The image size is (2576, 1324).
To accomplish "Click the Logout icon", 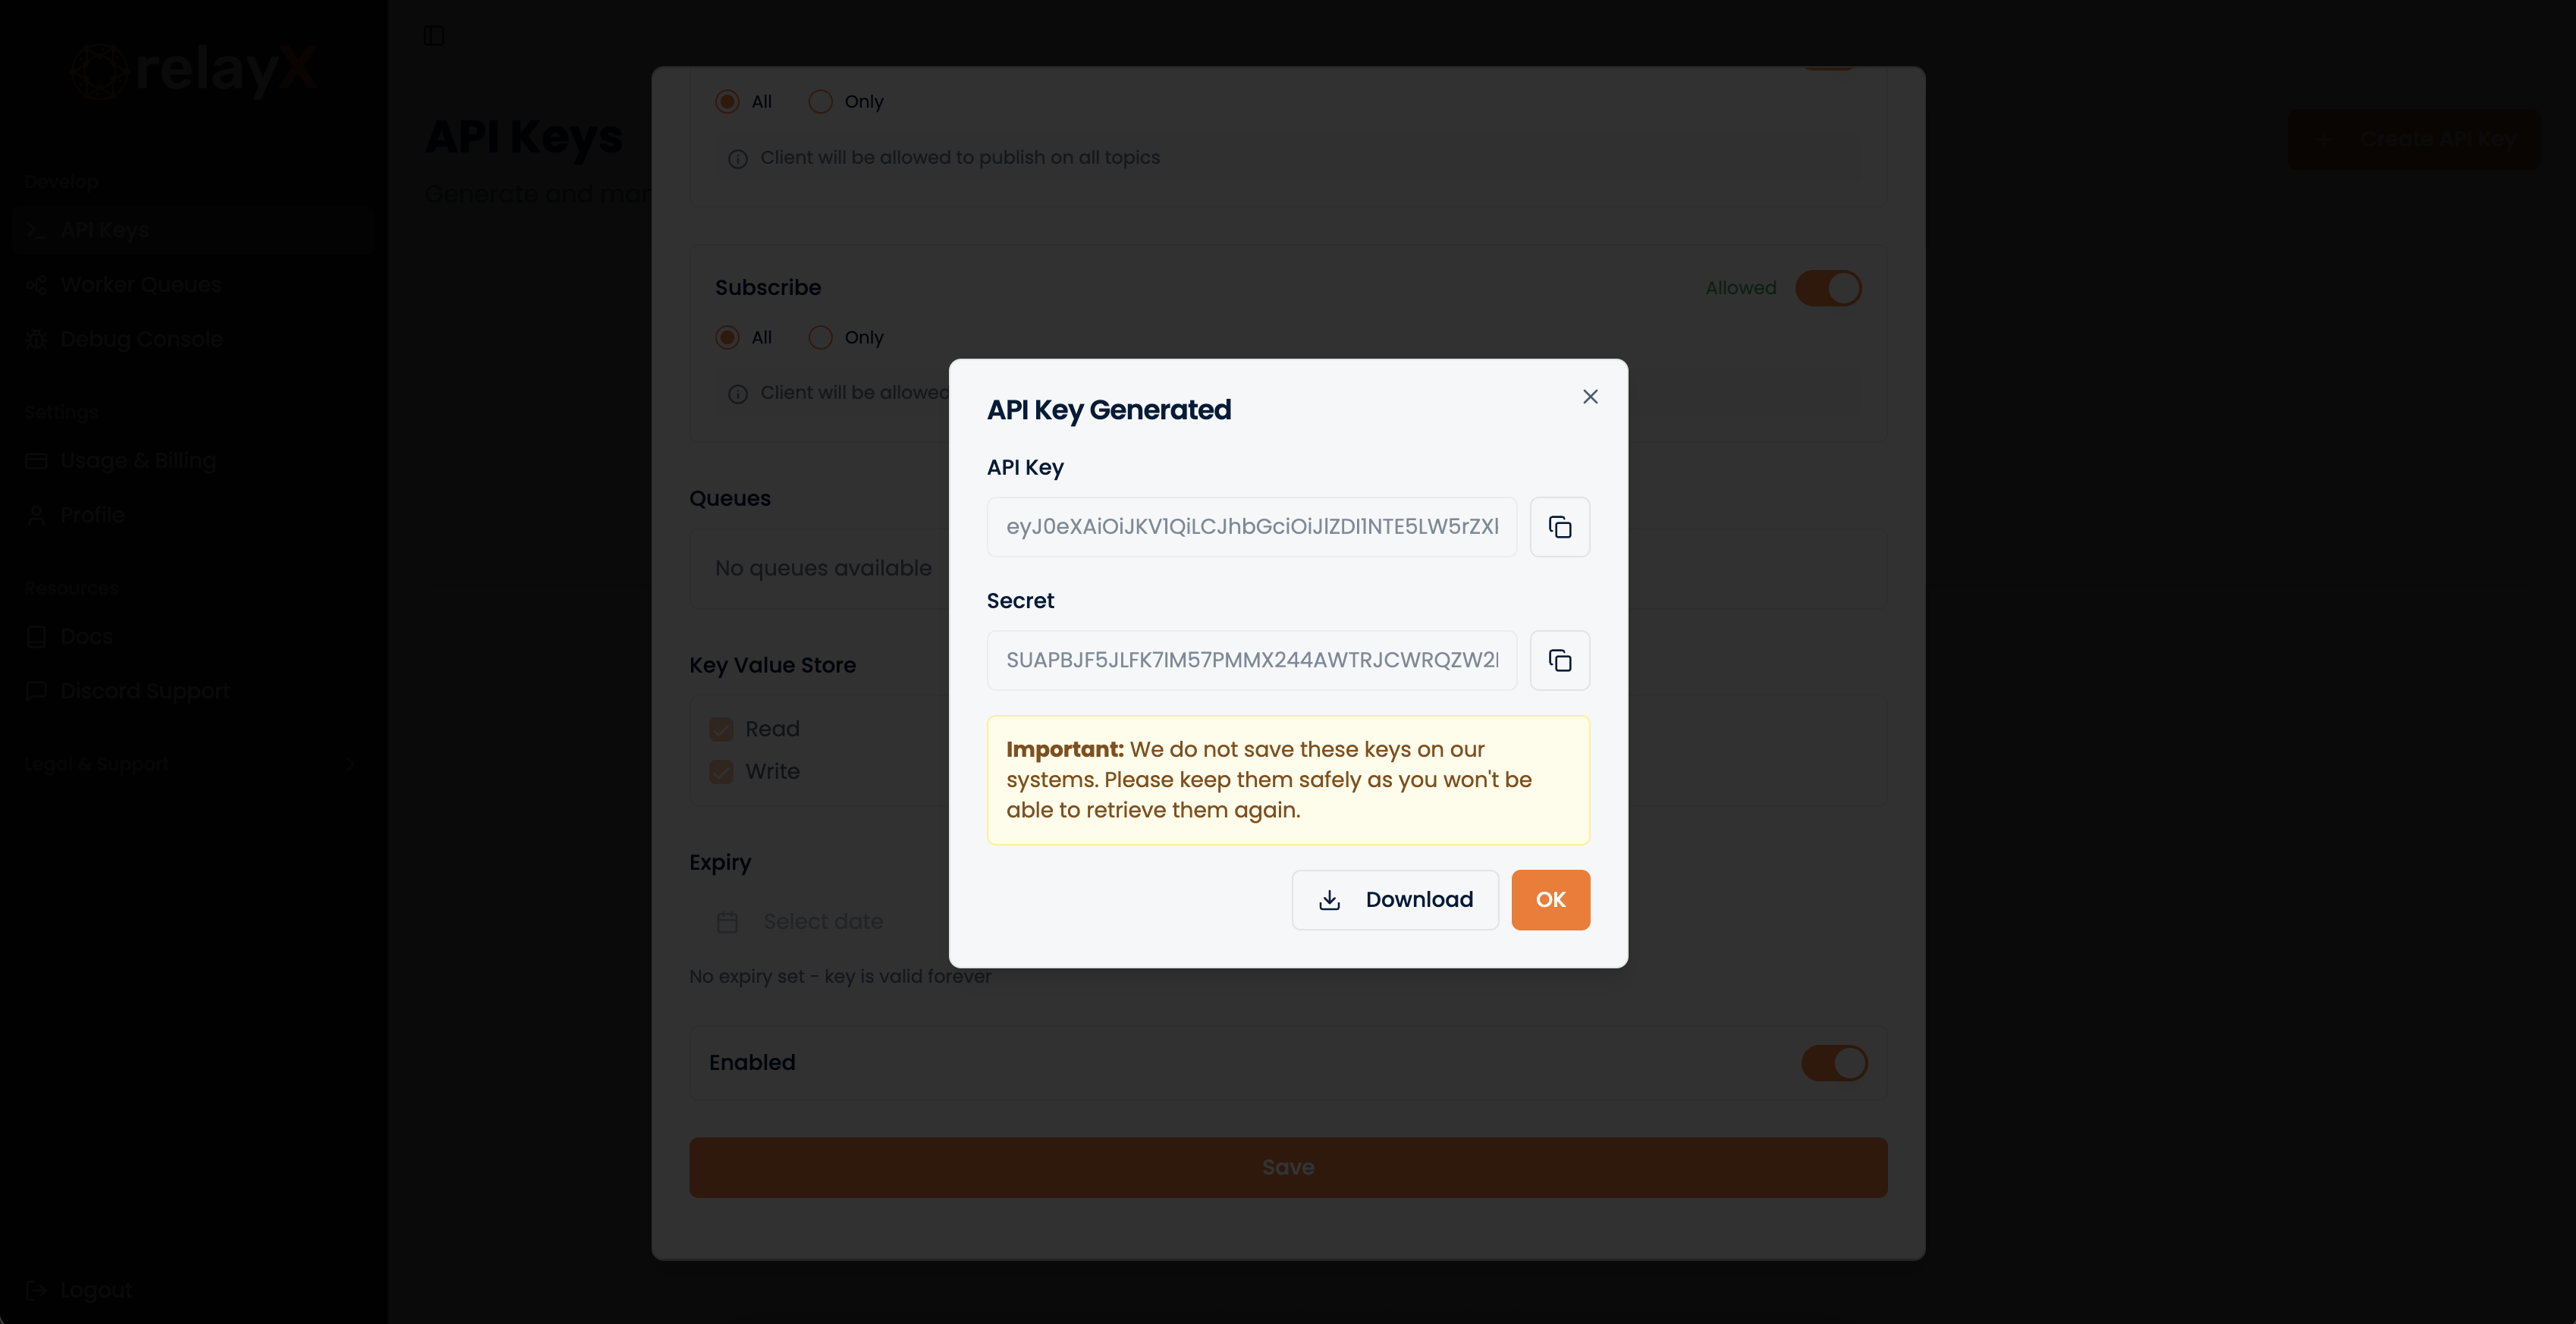I will [x=36, y=1290].
